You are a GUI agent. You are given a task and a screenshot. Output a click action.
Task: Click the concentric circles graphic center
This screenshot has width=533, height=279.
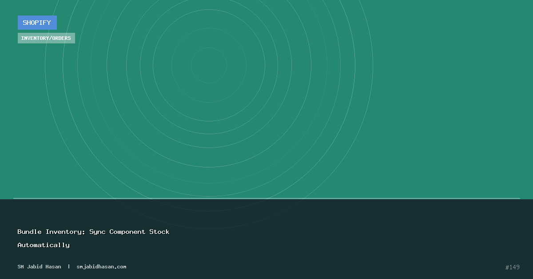209,65
